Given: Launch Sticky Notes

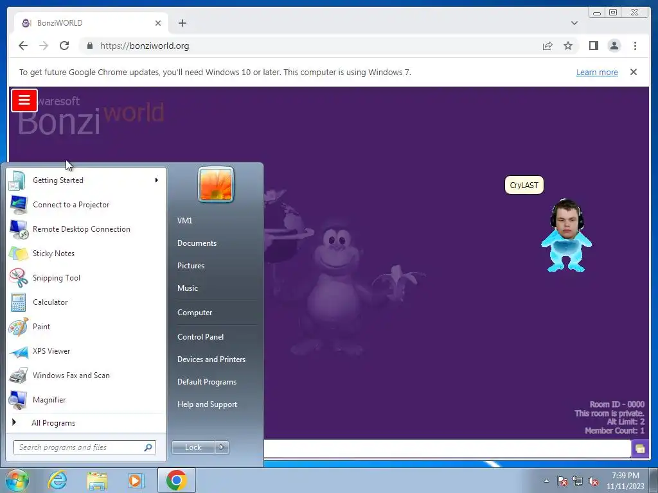Looking at the screenshot, I should pyautogui.click(x=86, y=253).
